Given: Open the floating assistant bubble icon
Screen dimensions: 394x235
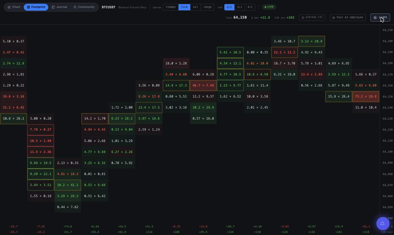Looking at the screenshot, I should click(x=383, y=223).
